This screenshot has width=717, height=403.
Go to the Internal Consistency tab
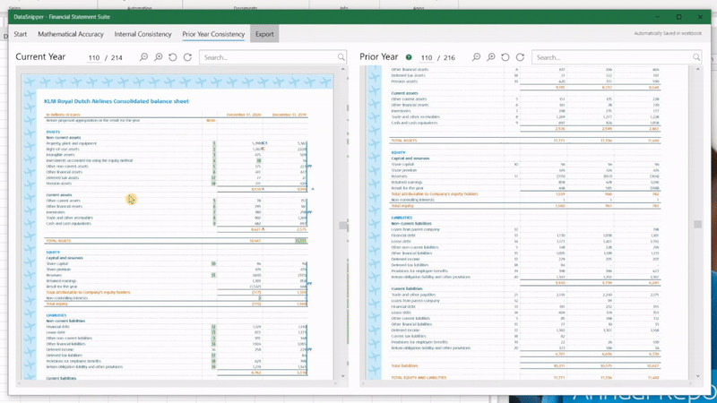coord(143,34)
